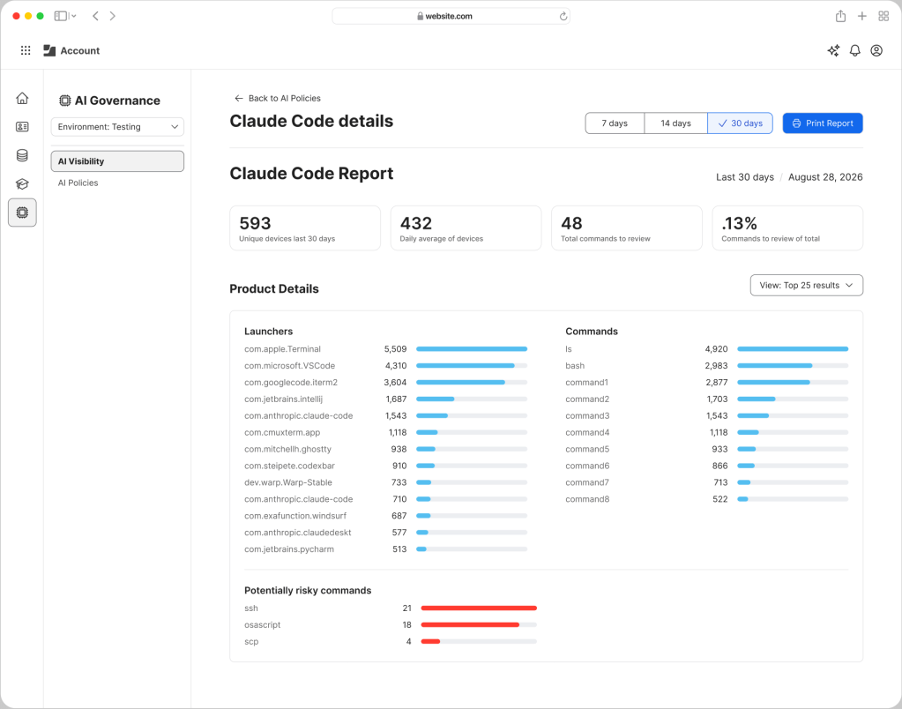Select the AI chip sidebar icon
Image resolution: width=902 pixels, height=709 pixels.
(22, 213)
